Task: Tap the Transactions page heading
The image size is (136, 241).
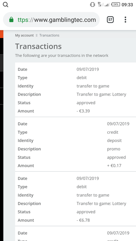Action: [x=38, y=46]
